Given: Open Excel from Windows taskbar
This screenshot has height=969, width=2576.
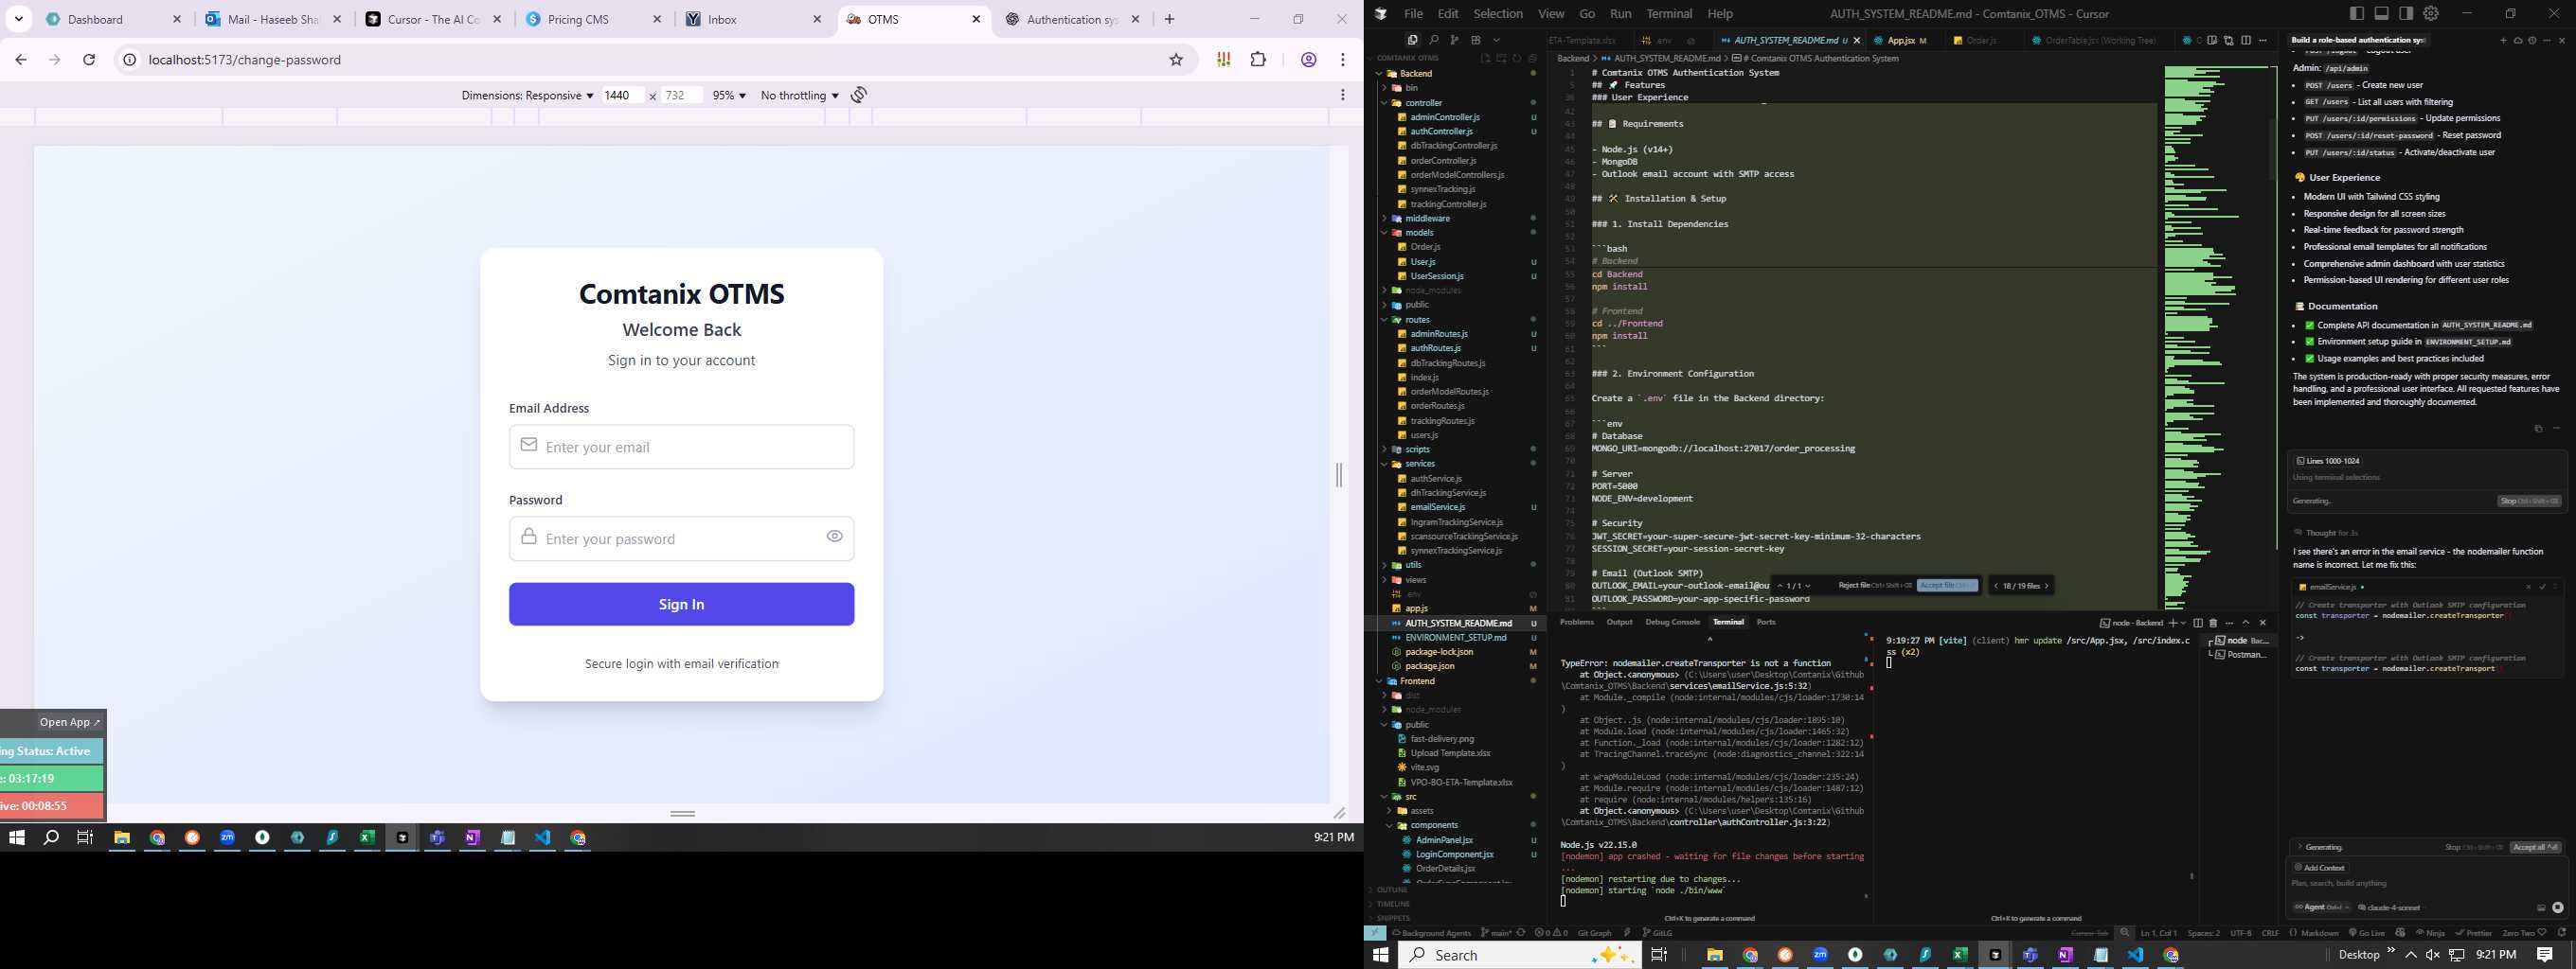Looking at the screenshot, I should pyautogui.click(x=1960, y=955).
